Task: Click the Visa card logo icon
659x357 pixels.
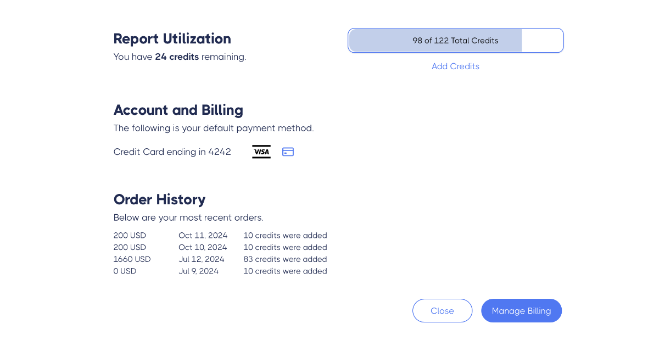Action: [261, 152]
